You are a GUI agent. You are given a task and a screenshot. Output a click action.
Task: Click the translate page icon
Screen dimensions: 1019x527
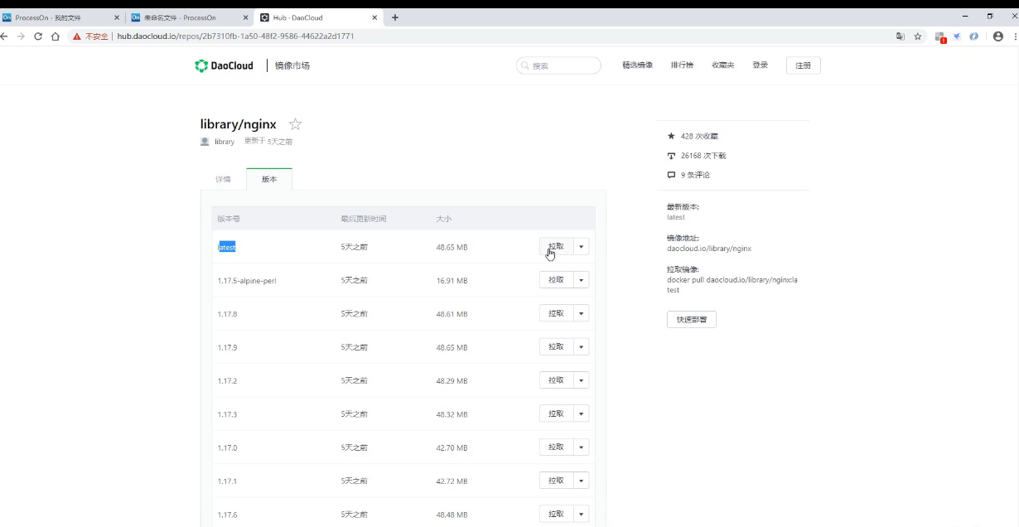coord(901,36)
